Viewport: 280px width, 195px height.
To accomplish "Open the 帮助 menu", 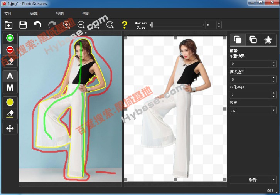I will pyautogui.click(x=86, y=13).
